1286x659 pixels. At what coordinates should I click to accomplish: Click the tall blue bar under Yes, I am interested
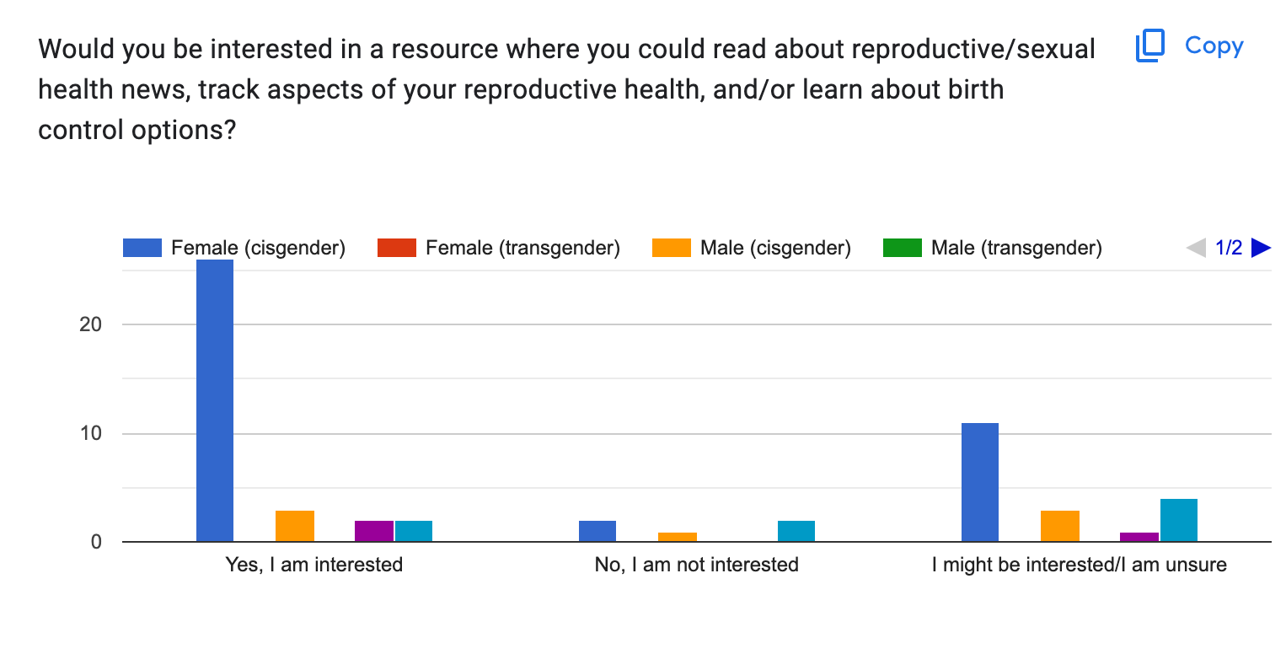[215, 401]
